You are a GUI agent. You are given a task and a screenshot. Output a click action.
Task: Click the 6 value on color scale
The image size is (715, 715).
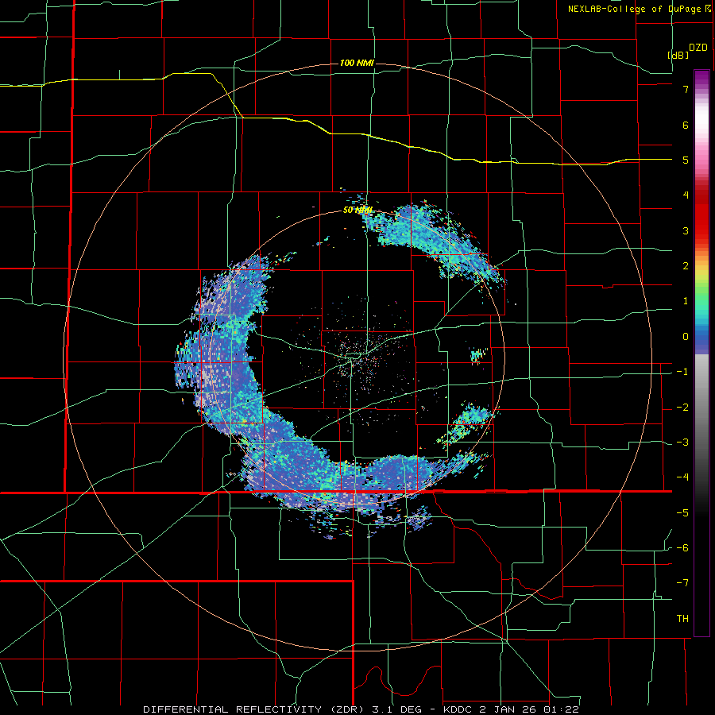pyautogui.click(x=686, y=125)
